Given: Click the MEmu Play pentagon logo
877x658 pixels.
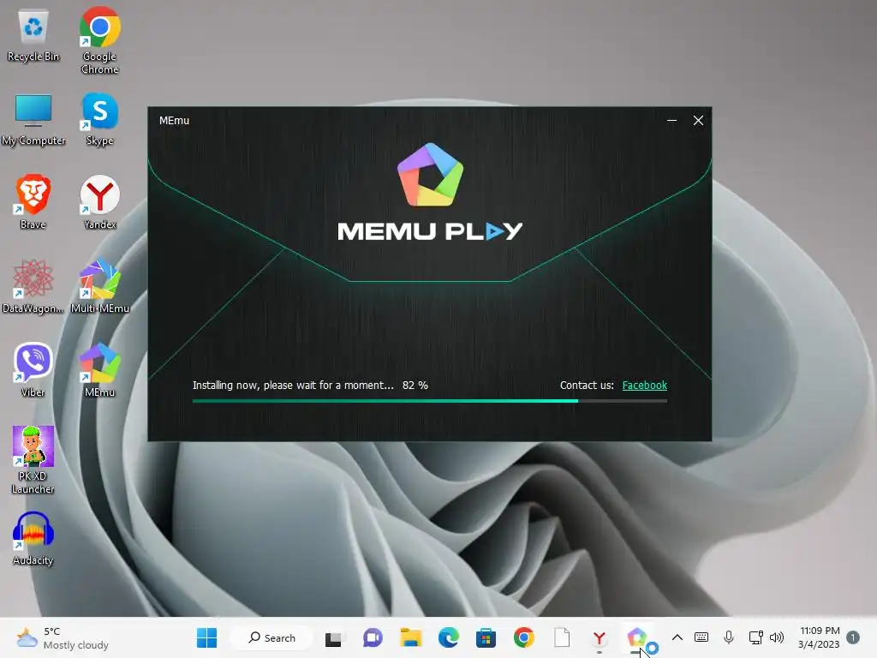Looking at the screenshot, I should [x=430, y=175].
